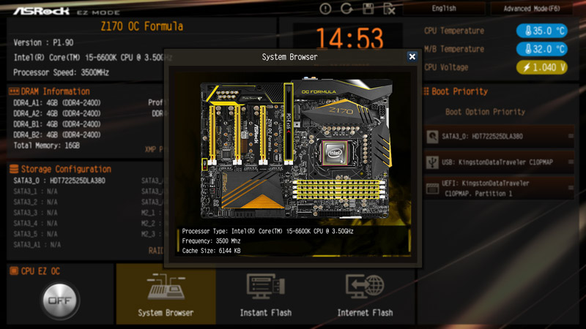Screen dimensions: 586x329
Task: Click the CPU socket on the motherboard image
Action: coord(335,153)
